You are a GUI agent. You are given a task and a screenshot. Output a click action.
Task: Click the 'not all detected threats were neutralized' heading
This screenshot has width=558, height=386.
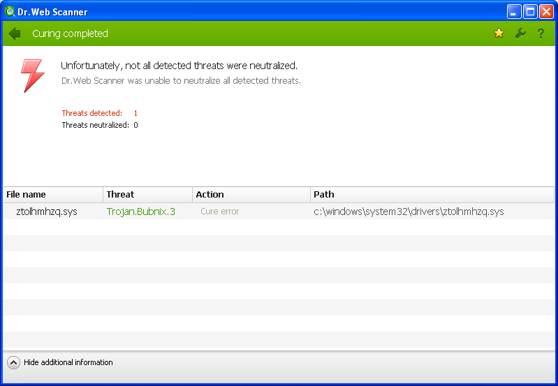(179, 66)
